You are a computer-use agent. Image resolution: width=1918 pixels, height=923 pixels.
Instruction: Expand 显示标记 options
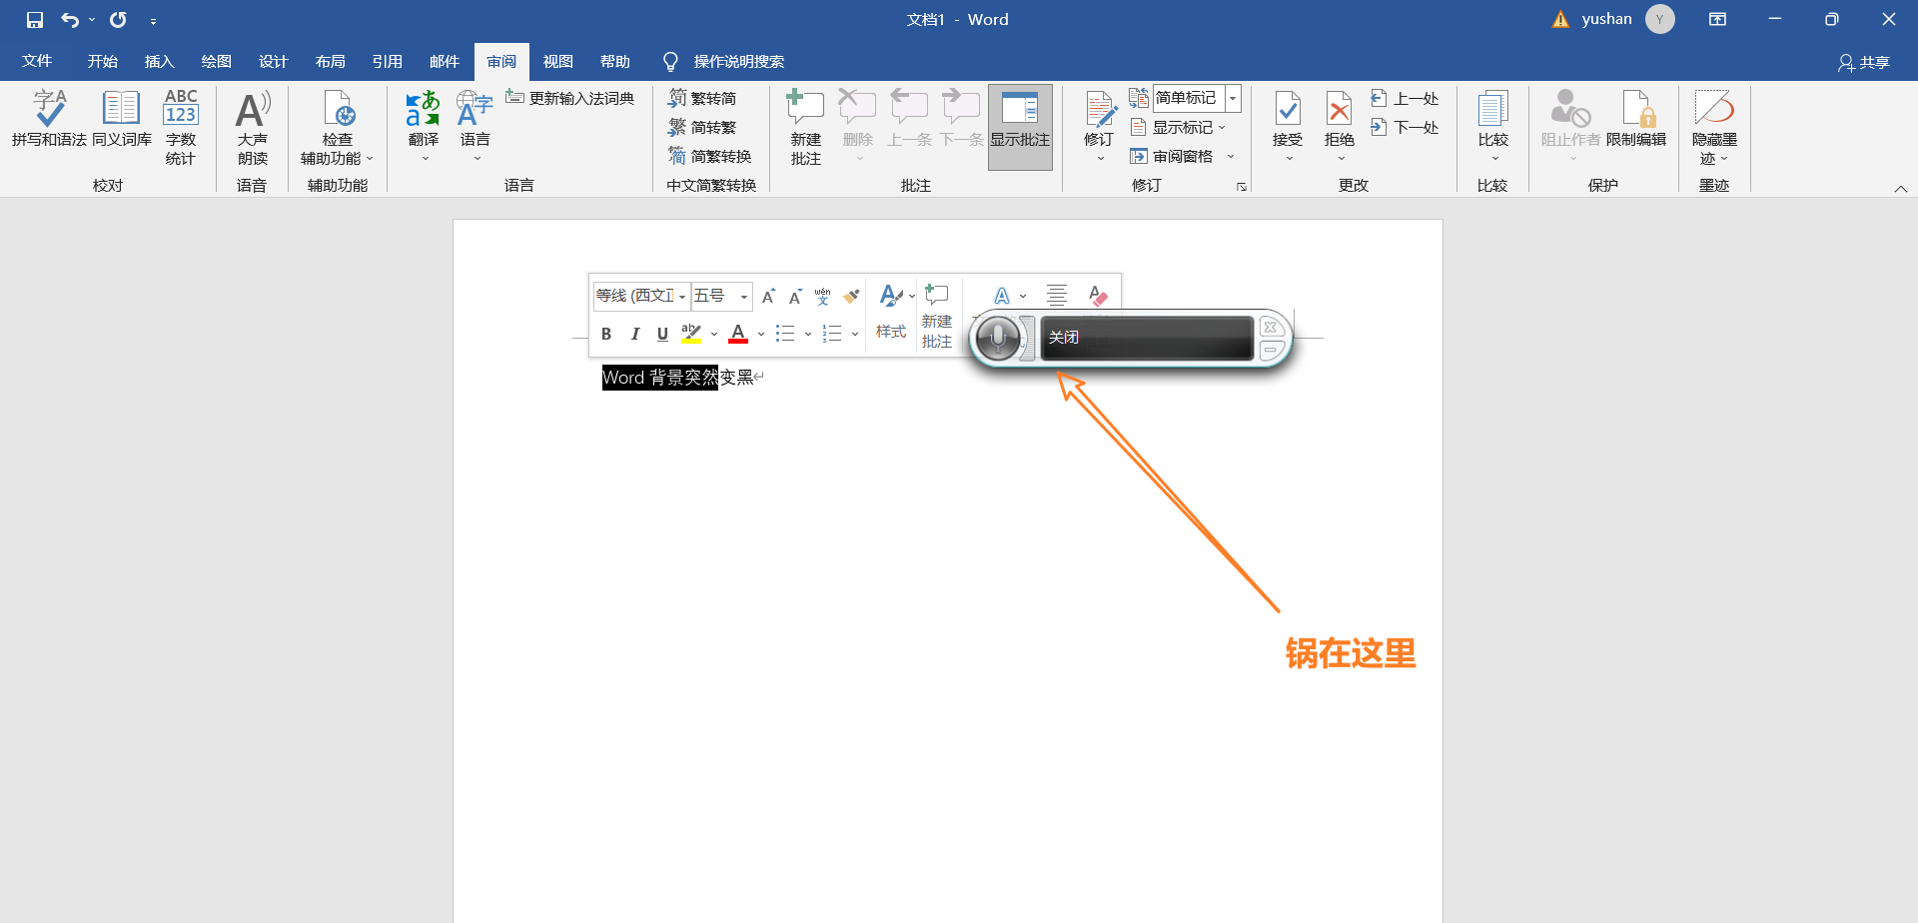pyautogui.click(x=1179, y=127)
